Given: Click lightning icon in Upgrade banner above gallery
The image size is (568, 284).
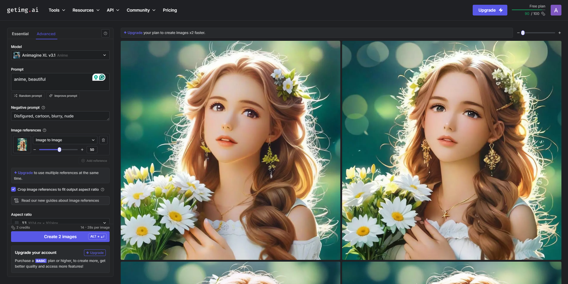Looking at the screenshot, I should [x=125, y=33].
